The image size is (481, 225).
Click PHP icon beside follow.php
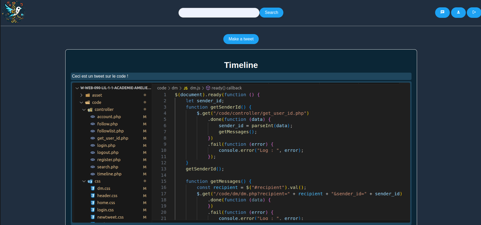tap(93, 124)
